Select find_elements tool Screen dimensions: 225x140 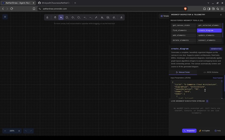[x=183, y=31]
